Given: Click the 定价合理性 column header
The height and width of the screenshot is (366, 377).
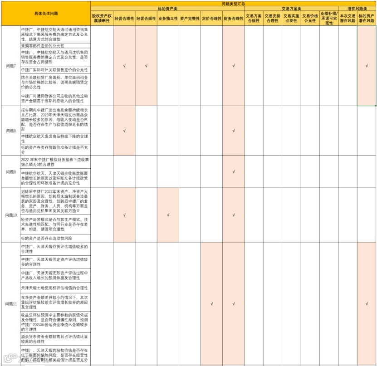Looking at the screenshot, I should click(211, 18).
